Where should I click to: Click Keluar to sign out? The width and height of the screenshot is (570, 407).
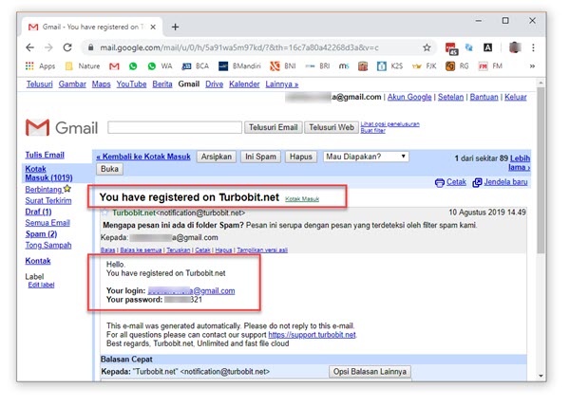pyautogui.click(x=516, y=97)
